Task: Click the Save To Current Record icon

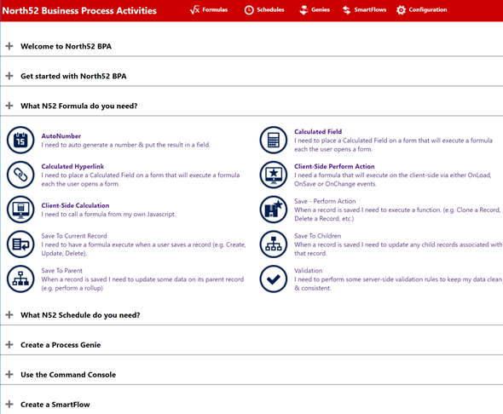Action: click(20, 244)
